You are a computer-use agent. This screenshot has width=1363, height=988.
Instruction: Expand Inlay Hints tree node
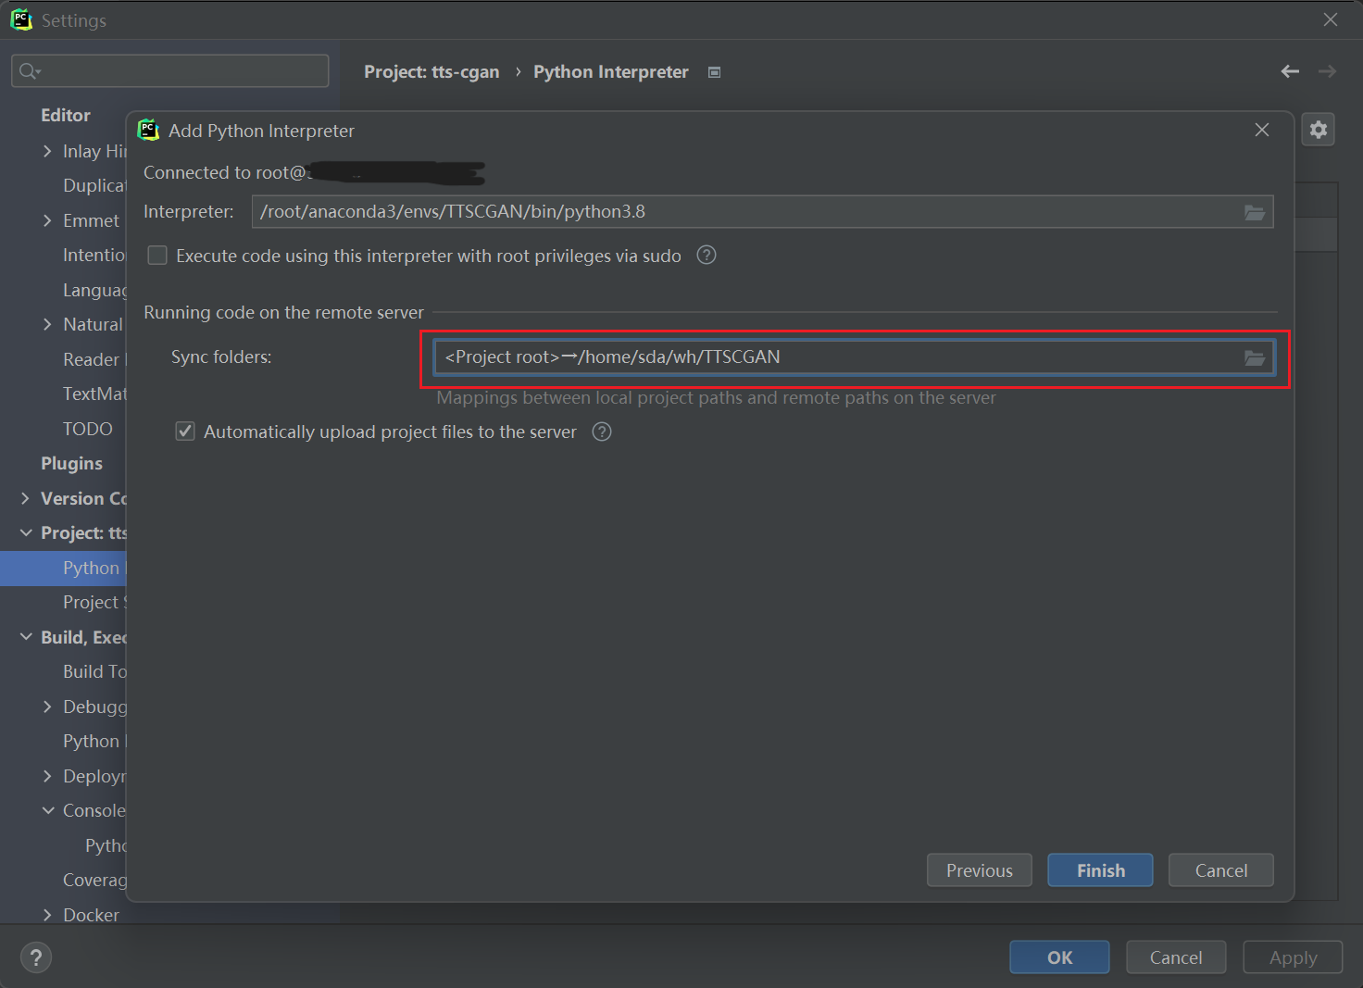tap(47, 151)
